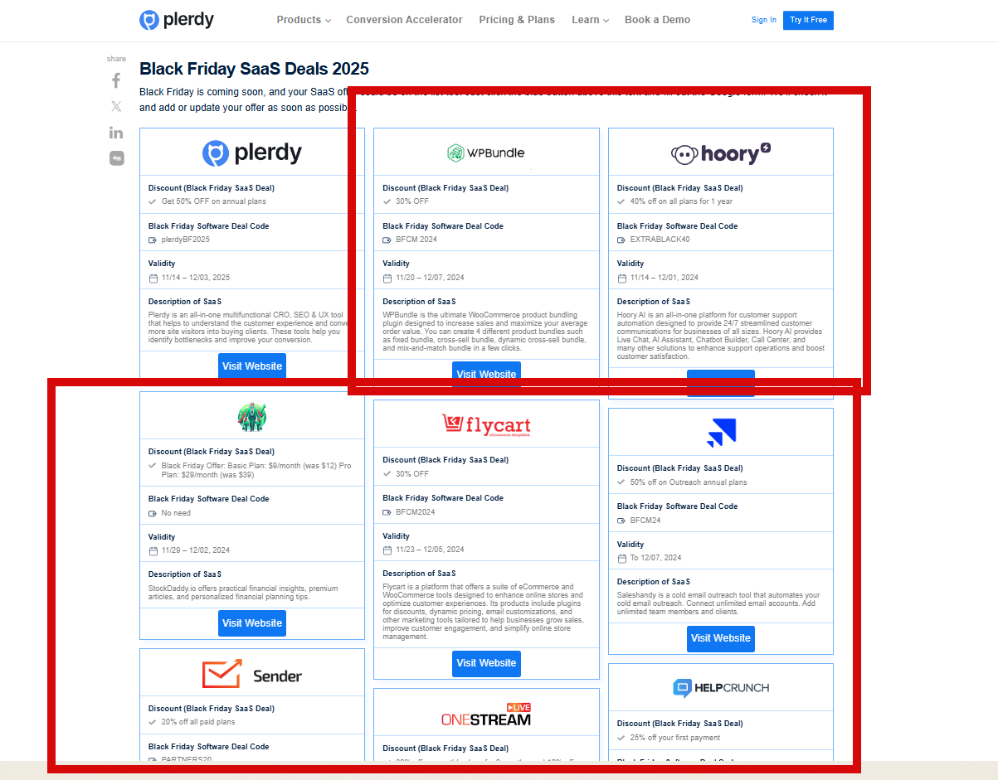Share the page on LinkedIn

116,133
